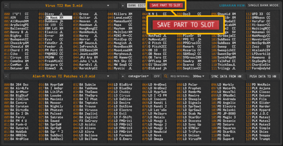Click the plus button next to BANK EDIT
Viewport: 283px width, 146px height.
(123, 6)
